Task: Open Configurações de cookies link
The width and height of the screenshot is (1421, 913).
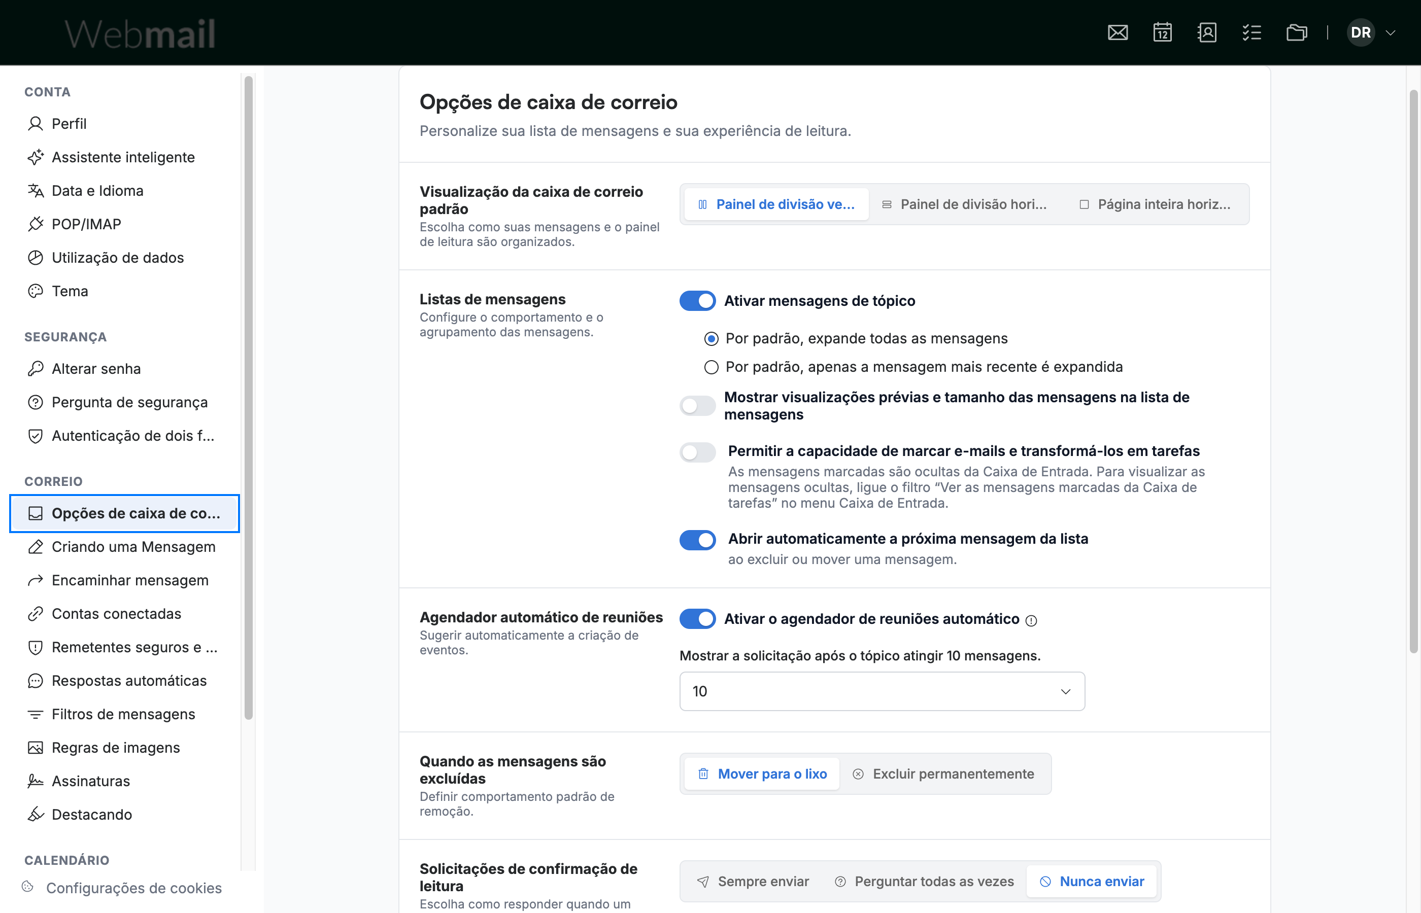Action: tap(134, 888)
